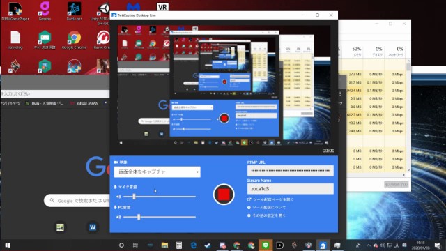Adjust the microphone volume slider handle

134,197
